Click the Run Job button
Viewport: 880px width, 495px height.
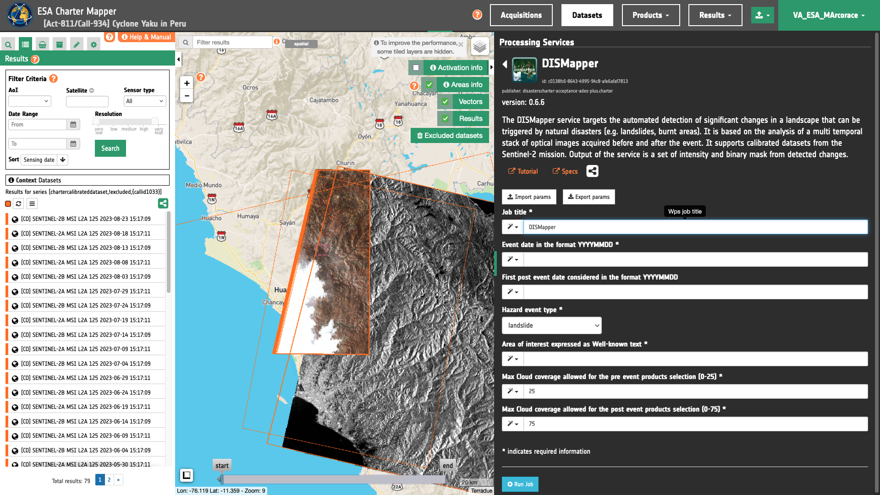point(520,484)
